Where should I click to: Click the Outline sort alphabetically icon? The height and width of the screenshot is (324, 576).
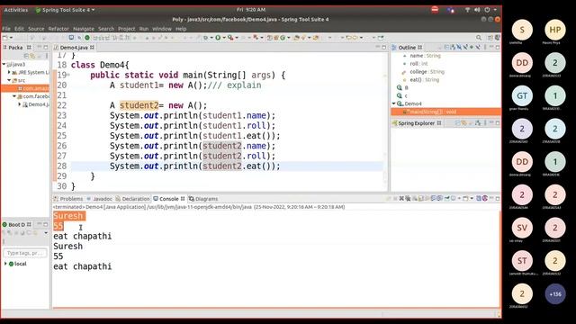pyautogui.click(x=453, y=47)
